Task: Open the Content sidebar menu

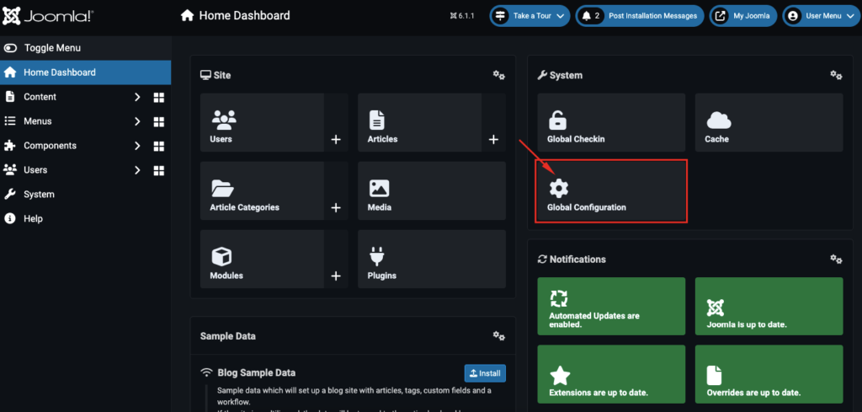Action: [40, 97]
